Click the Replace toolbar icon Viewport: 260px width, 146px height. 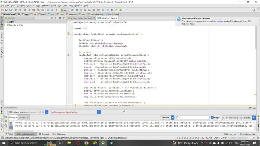click(x=43, y=10)
